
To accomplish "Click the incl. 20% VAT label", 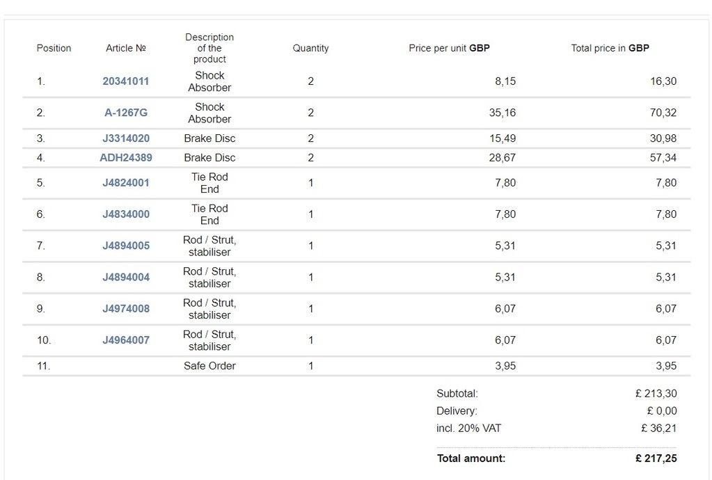I will (x=468, y=428).
